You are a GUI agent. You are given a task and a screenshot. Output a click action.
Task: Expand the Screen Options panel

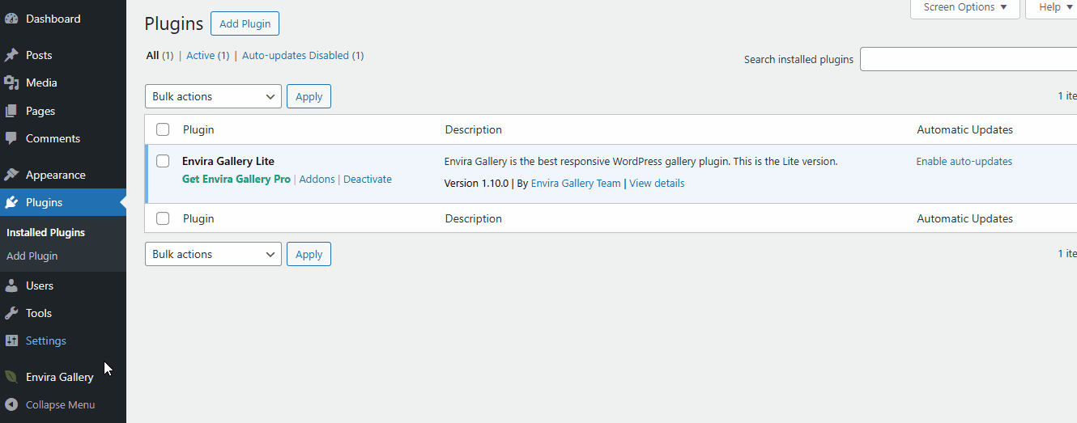click(x=964, y=7)
